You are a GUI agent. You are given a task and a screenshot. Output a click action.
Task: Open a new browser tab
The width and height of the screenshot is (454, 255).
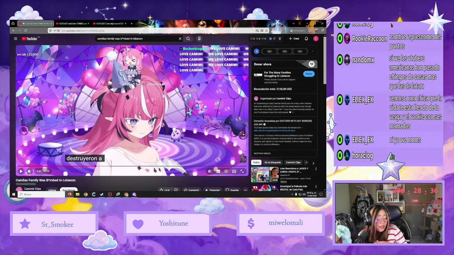pyautogui.click(x=132, y=23)
